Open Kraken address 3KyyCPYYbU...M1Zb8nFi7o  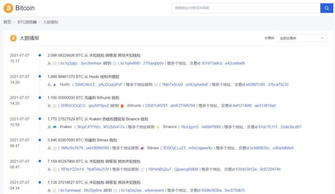pos(101,127)
